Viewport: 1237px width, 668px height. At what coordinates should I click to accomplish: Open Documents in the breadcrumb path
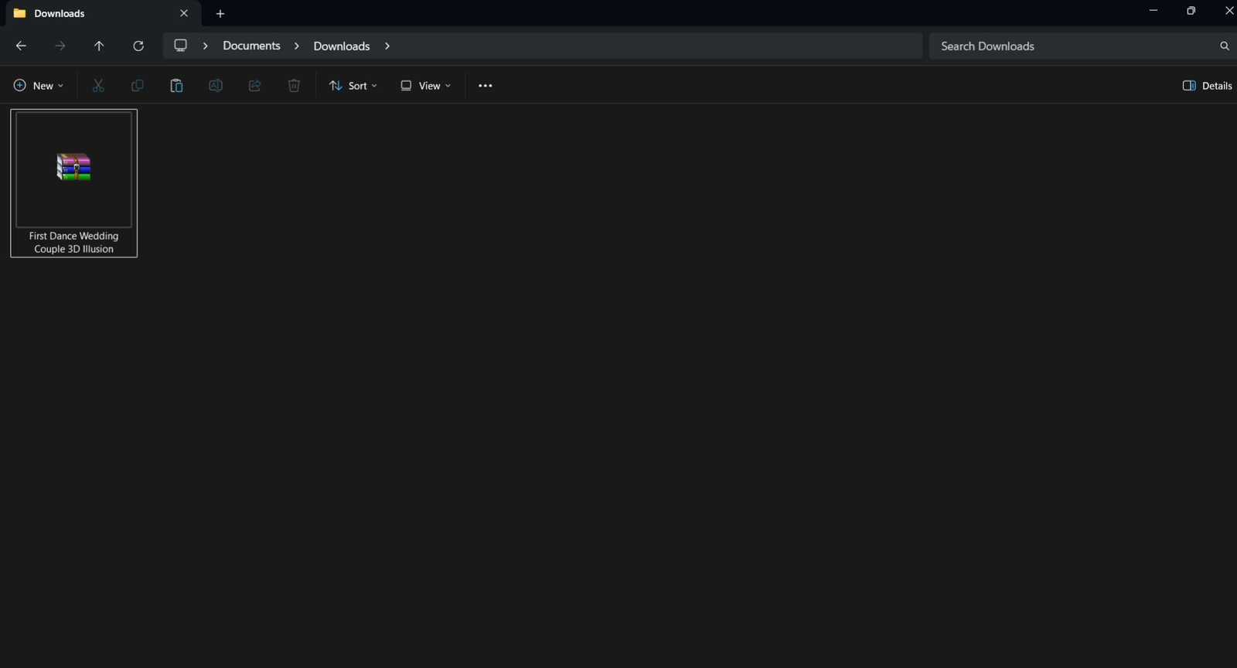coord(251,46)
